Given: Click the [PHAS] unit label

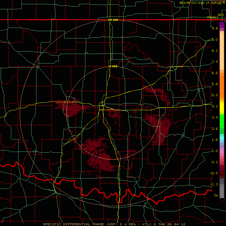Looking at the screenshot, I should click(212, 17).
